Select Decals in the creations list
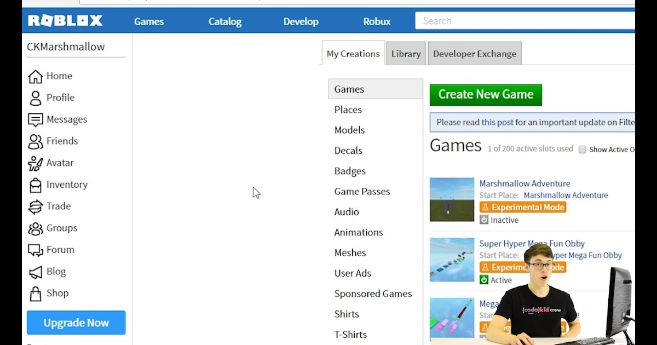Screen dimensions: 657x345 [x=348, y=151]
